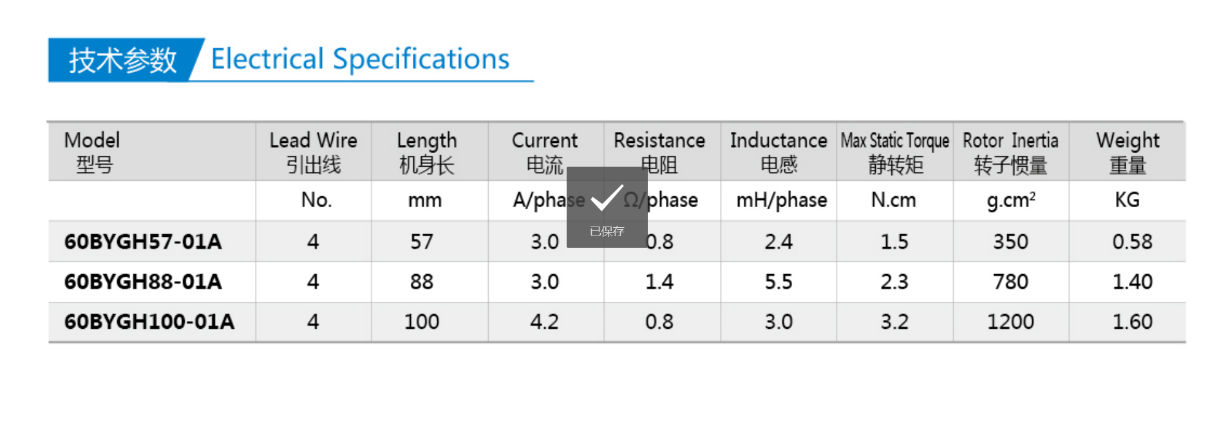Click the Current column header
The image size is (1208, 426).
coord(545,152)
